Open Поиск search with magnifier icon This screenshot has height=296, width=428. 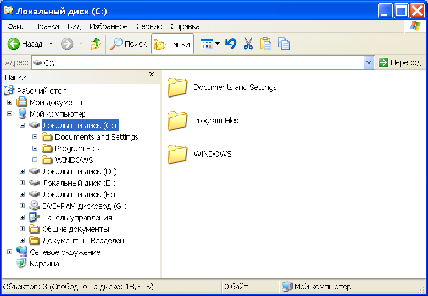click(x=129, y=44)
